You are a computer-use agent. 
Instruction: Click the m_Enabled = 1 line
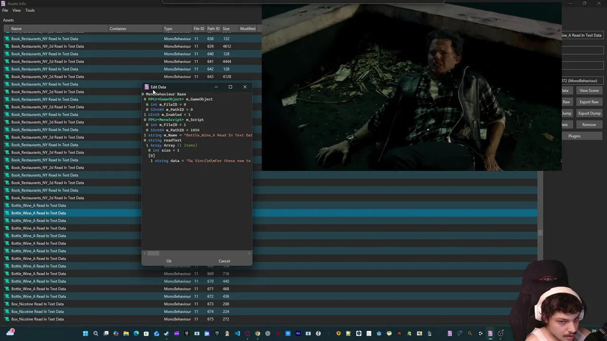(167, 115)
